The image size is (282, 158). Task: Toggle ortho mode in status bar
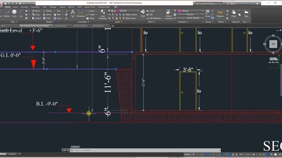click(x=204, y=154)
